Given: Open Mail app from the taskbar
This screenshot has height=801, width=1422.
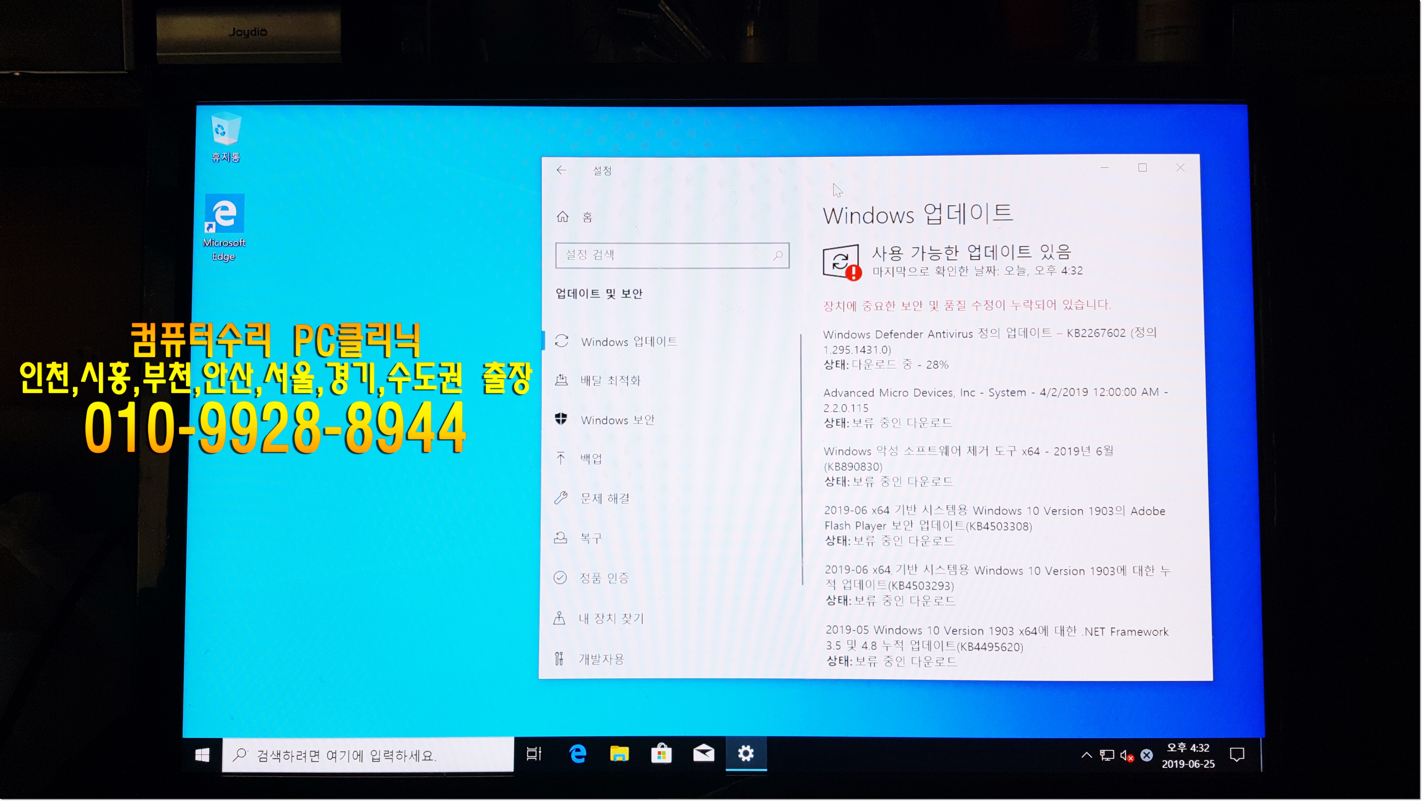Looking at the screenshot, I should (x=704, y=754).
